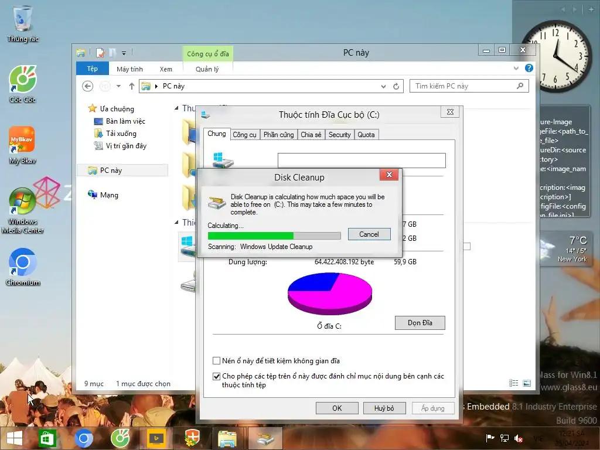Image resolution: width=600 pixels, height=450 pixels.
Task: Switch to the Phần cứng tab
Action: click(278, 135)
